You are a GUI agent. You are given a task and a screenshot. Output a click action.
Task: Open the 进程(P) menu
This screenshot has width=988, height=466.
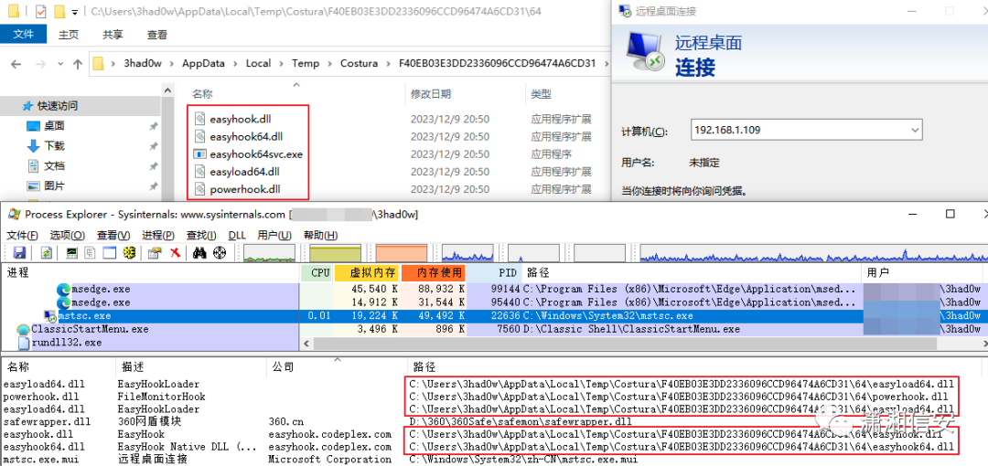pos(158,235)
